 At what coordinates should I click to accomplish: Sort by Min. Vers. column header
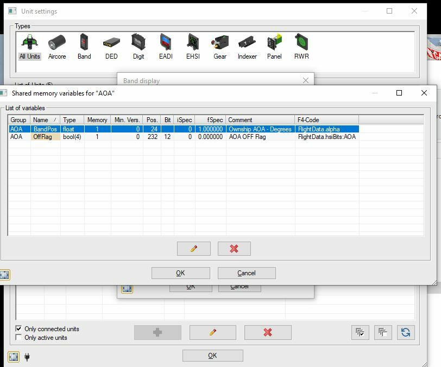(127, 120)
